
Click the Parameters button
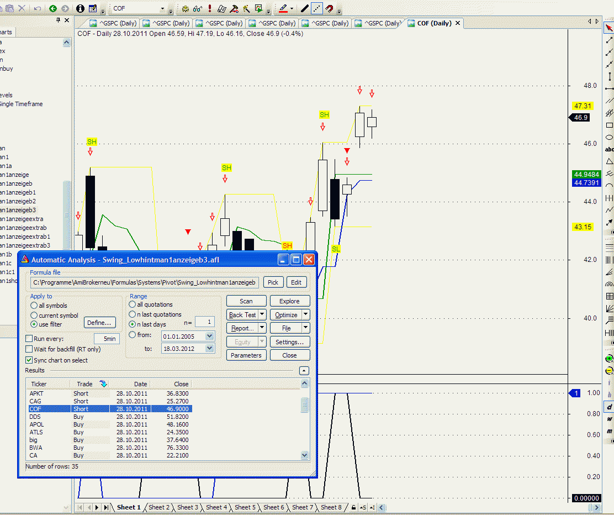[x=246, y=355]
